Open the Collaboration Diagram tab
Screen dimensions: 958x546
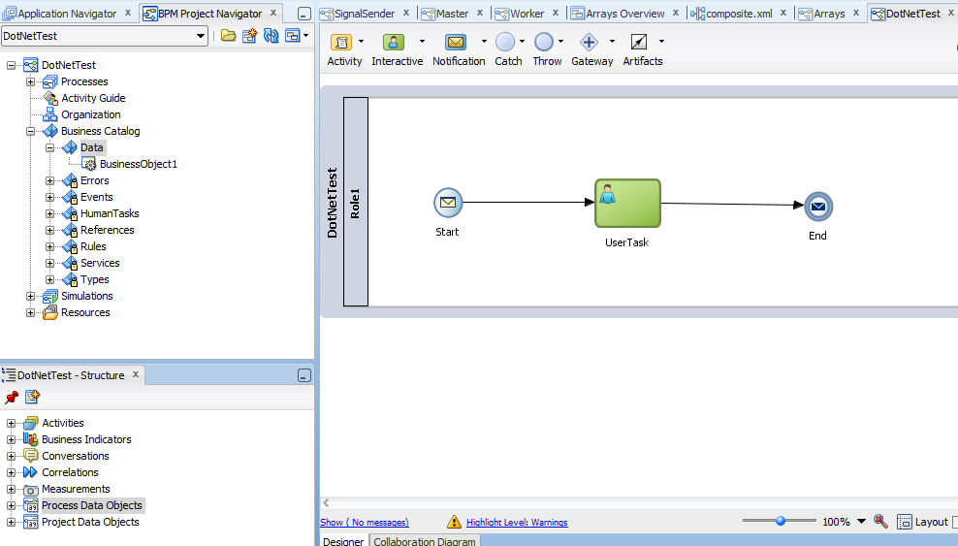pos(425,541)
